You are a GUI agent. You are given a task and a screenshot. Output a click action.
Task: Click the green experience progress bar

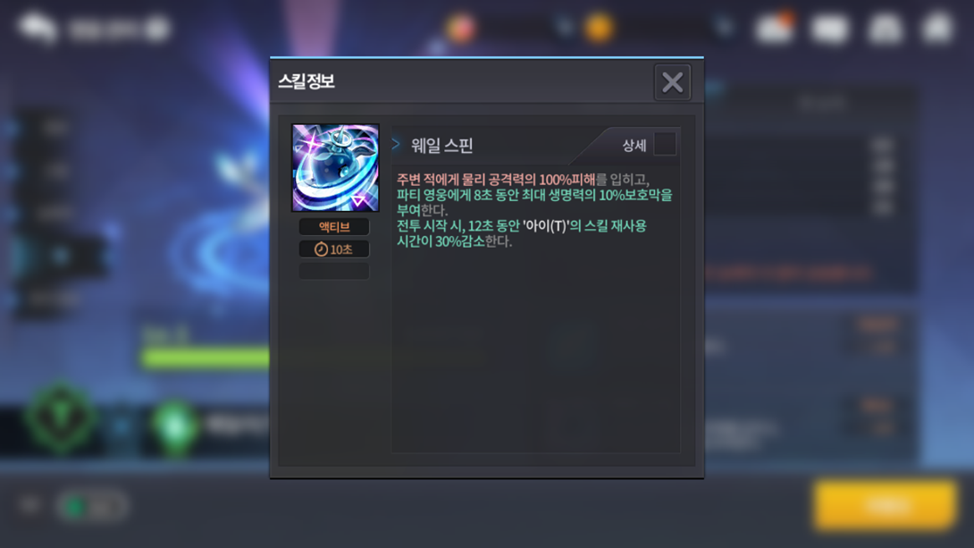click(x=205, y=358)
